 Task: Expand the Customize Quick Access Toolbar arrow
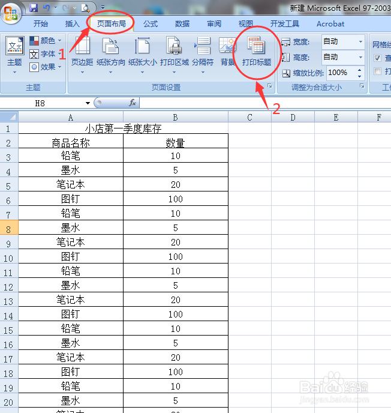click(103, 7)
